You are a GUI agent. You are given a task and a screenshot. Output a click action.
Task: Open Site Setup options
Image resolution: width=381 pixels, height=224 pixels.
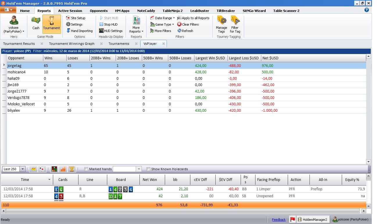pyautogui.click(x=76, y=18)
